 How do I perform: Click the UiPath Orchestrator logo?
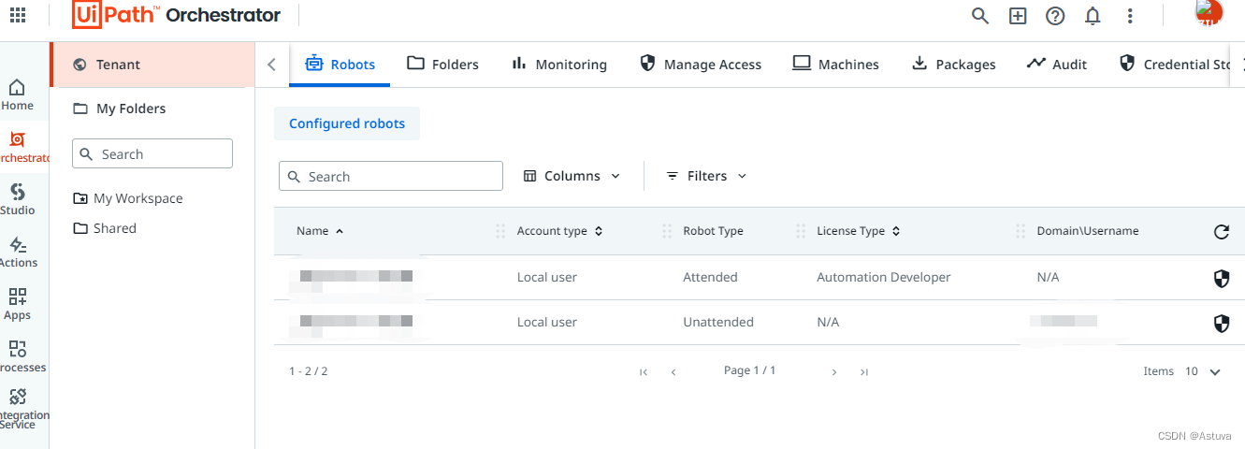point(176,15)
